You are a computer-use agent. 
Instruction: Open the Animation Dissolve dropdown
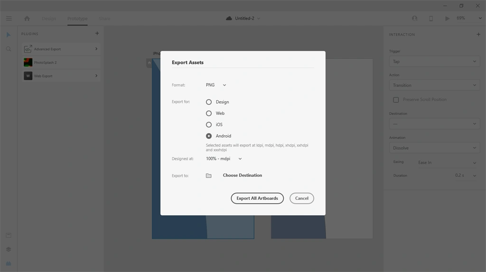pyautogui.click(x=435, y=148)
